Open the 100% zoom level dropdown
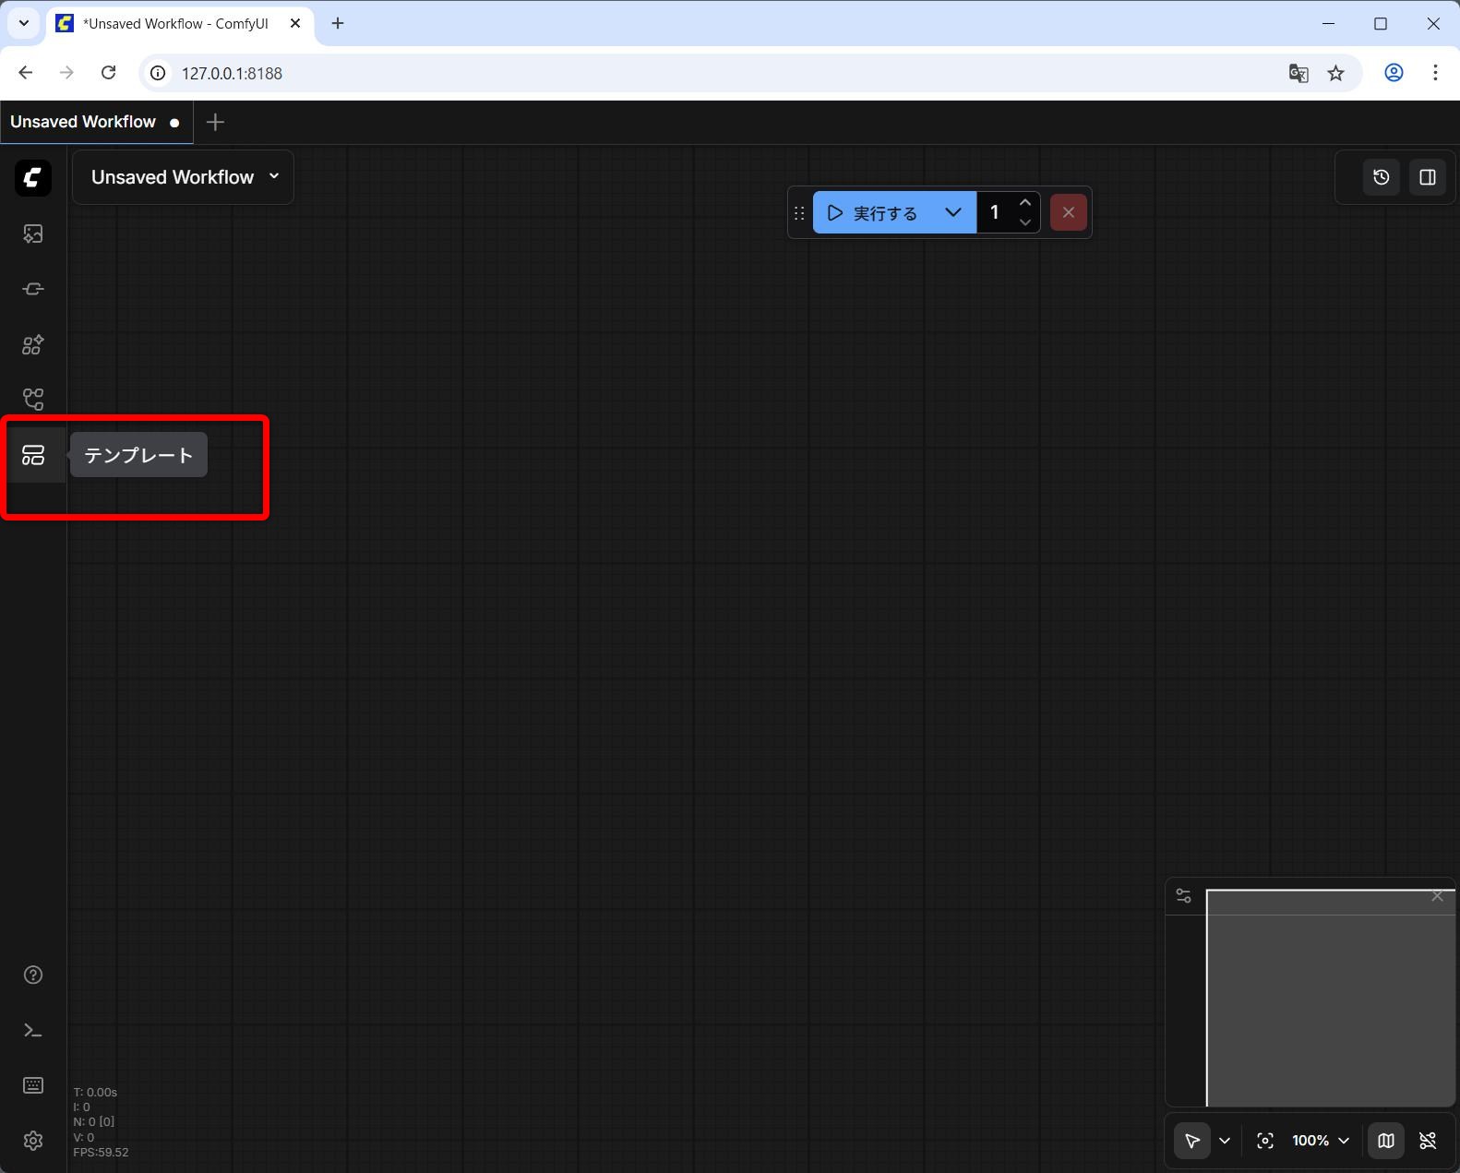The image size is (1460, 1173). (x=1321, y=1141)
